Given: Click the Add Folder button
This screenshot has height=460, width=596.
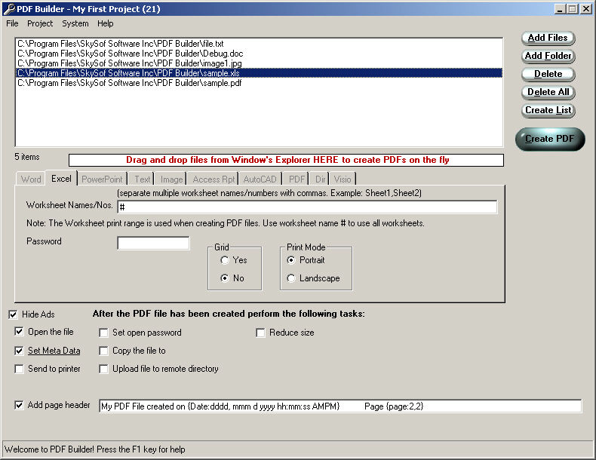Looking at the screenshot, I should pos(548,57).
